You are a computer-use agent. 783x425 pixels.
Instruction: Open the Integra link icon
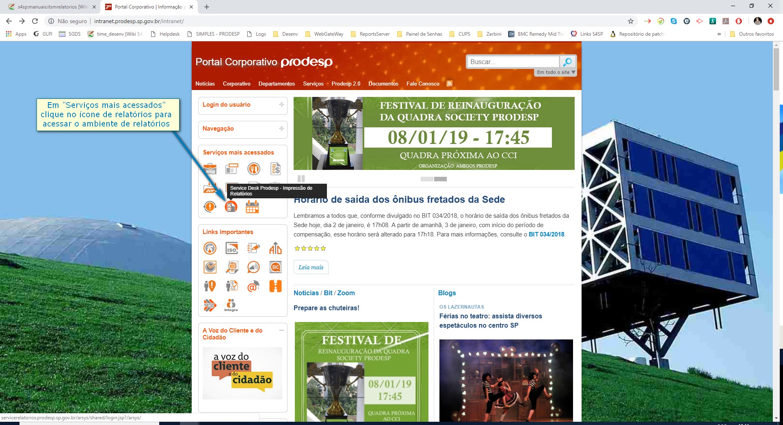(231, 305)
